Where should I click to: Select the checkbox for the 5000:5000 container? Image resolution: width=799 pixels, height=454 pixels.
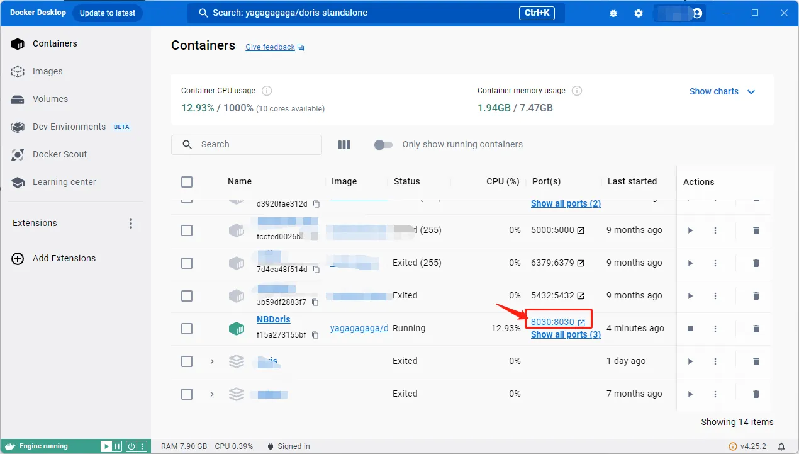click(187, 230)
